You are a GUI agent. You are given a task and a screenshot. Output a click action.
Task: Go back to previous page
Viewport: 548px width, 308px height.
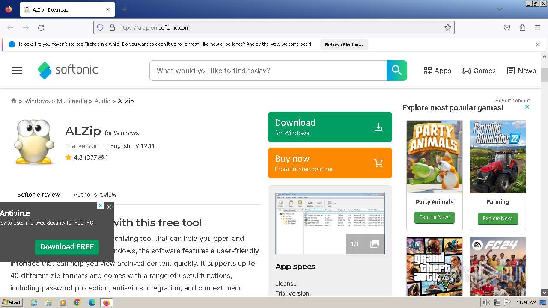click(10, 27)
